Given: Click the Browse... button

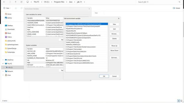Looking at the screenshot, I should [x=114, y=34].
